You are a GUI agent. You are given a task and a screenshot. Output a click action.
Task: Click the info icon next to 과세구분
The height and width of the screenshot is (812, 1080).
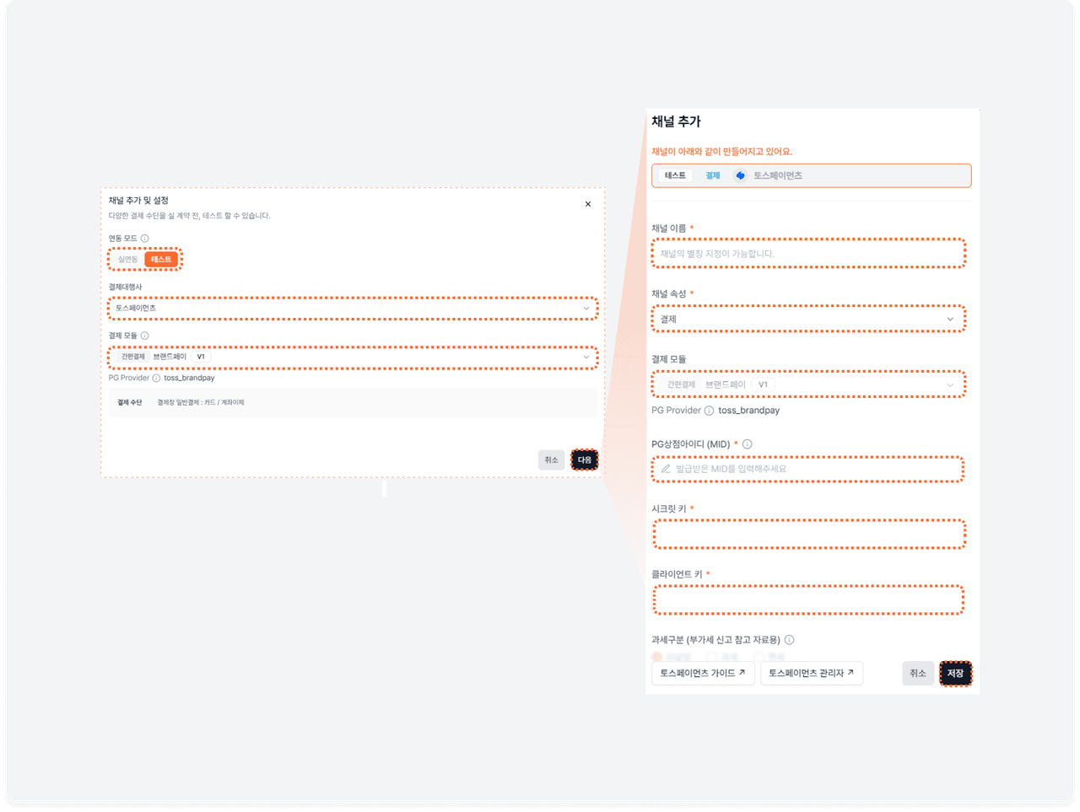tap(789, 640)
